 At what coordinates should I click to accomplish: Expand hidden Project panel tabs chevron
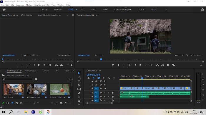tap(73, 71)
